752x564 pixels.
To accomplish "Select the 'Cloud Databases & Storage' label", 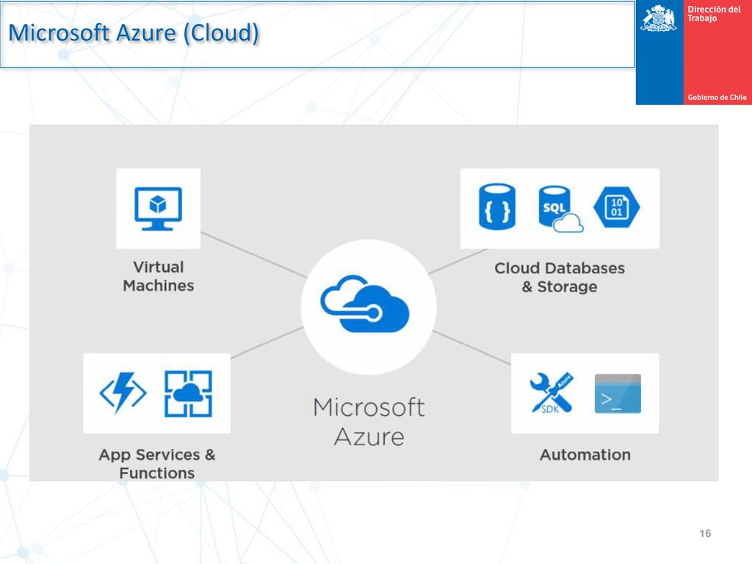I will (x=559, y=277).
